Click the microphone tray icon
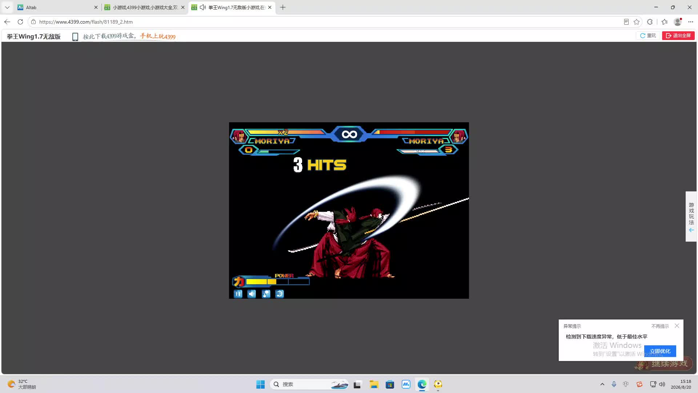This screenshot has width=698, height=393. (614, 384)
